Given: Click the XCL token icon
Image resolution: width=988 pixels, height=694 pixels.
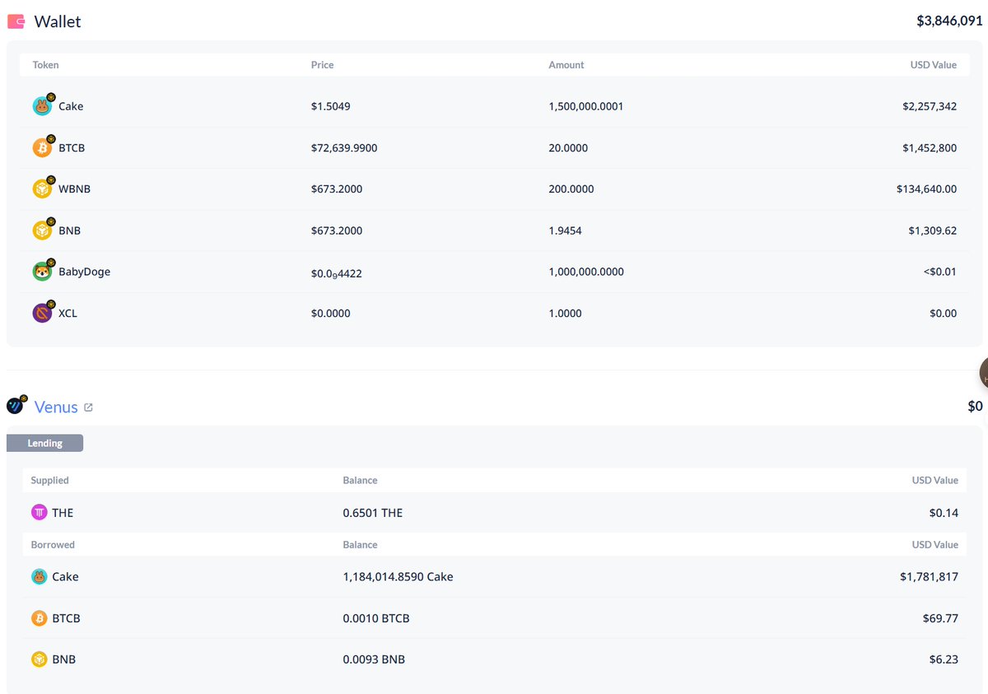Looking at the screenshot, I should click(42, 313).
